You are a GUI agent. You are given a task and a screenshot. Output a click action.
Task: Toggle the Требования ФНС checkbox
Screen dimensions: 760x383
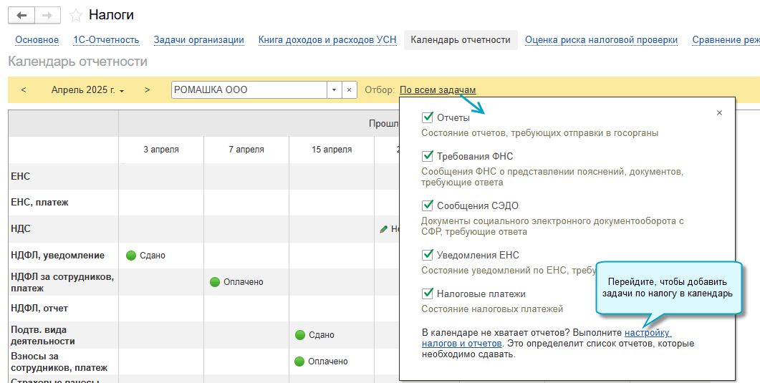(x=428, y=156)
